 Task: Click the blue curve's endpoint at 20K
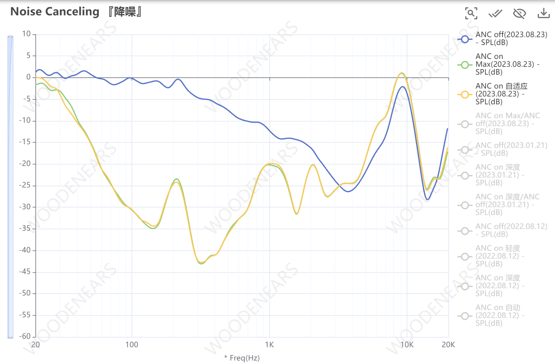coord(447,129)
